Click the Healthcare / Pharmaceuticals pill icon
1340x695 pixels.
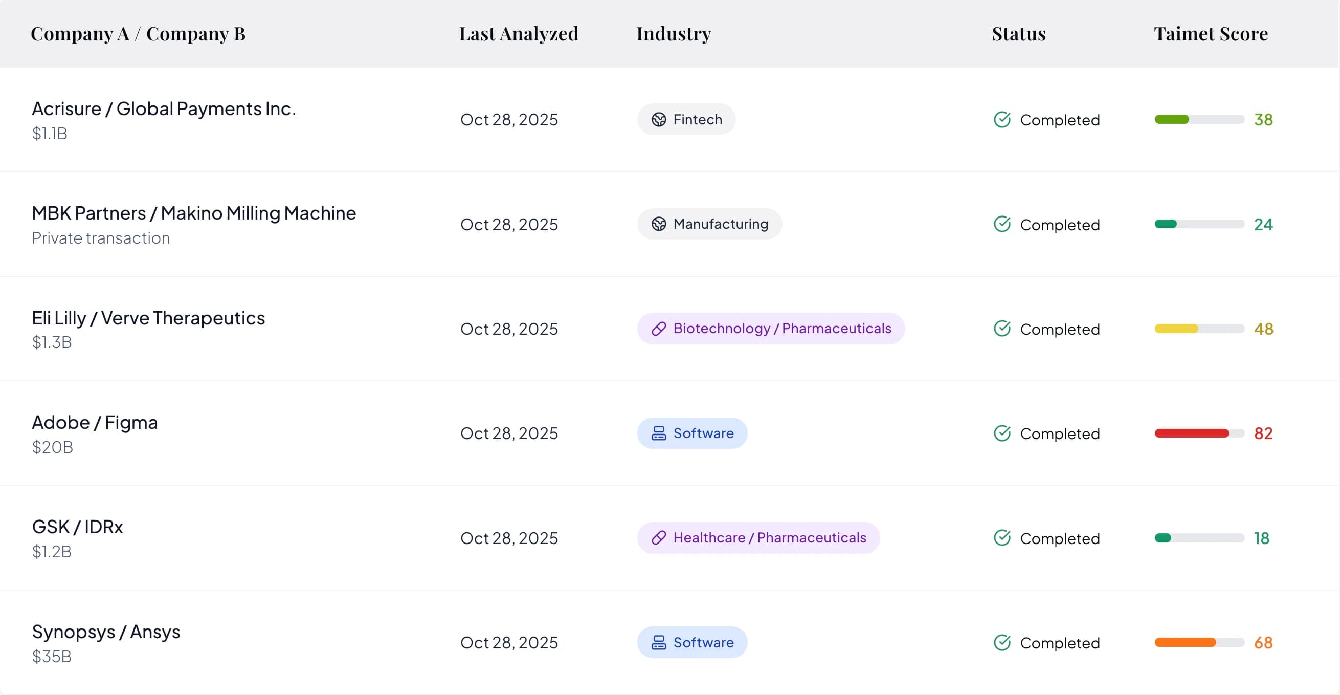[x=659, y=538]
